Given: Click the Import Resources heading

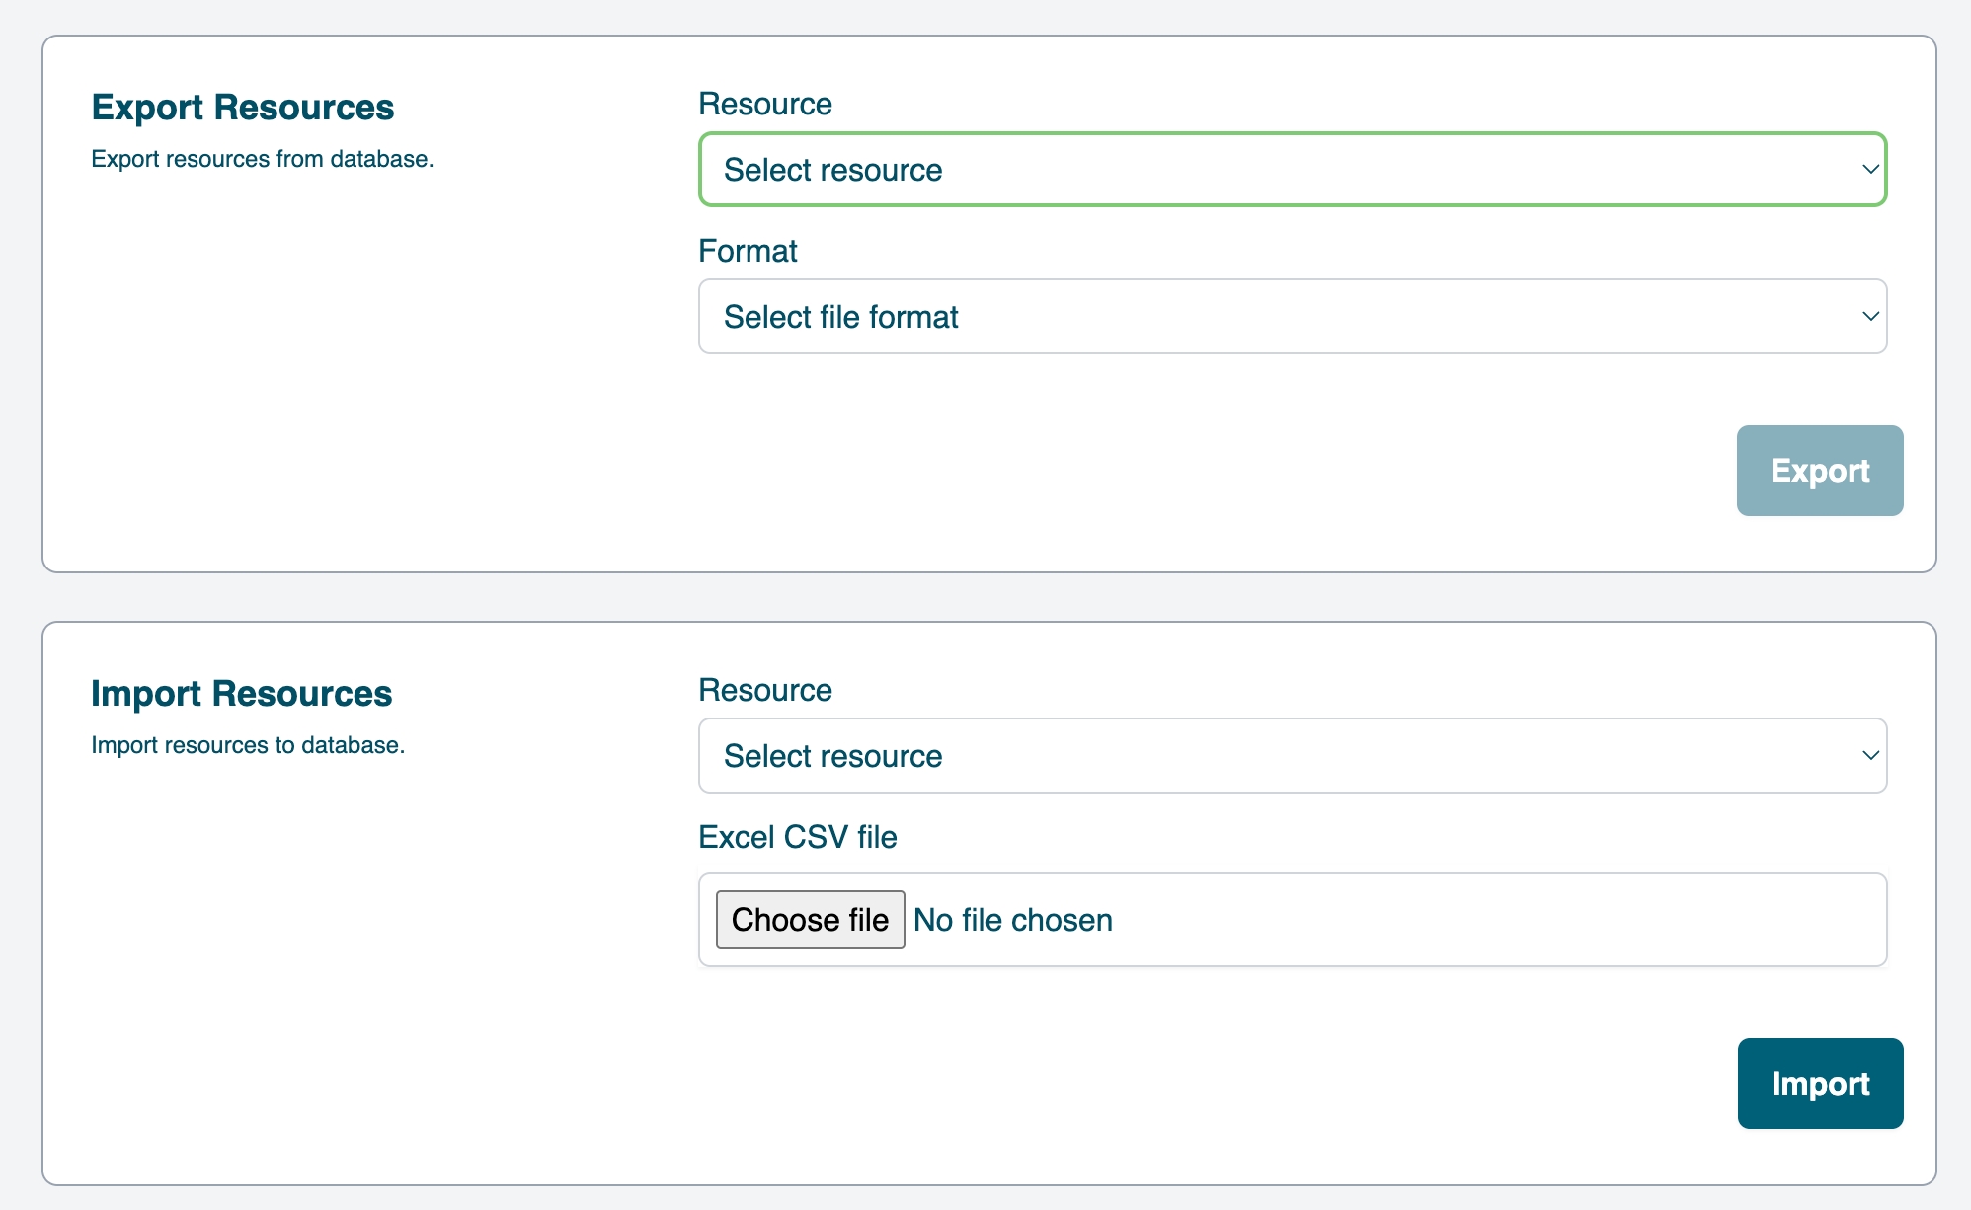Looking at the screenshot, I should point(241,693).
